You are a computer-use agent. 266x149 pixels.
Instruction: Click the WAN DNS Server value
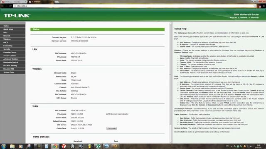[81, 125]
